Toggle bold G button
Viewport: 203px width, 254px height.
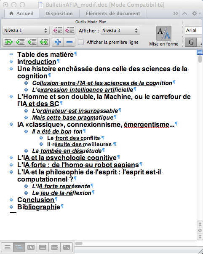191,42
